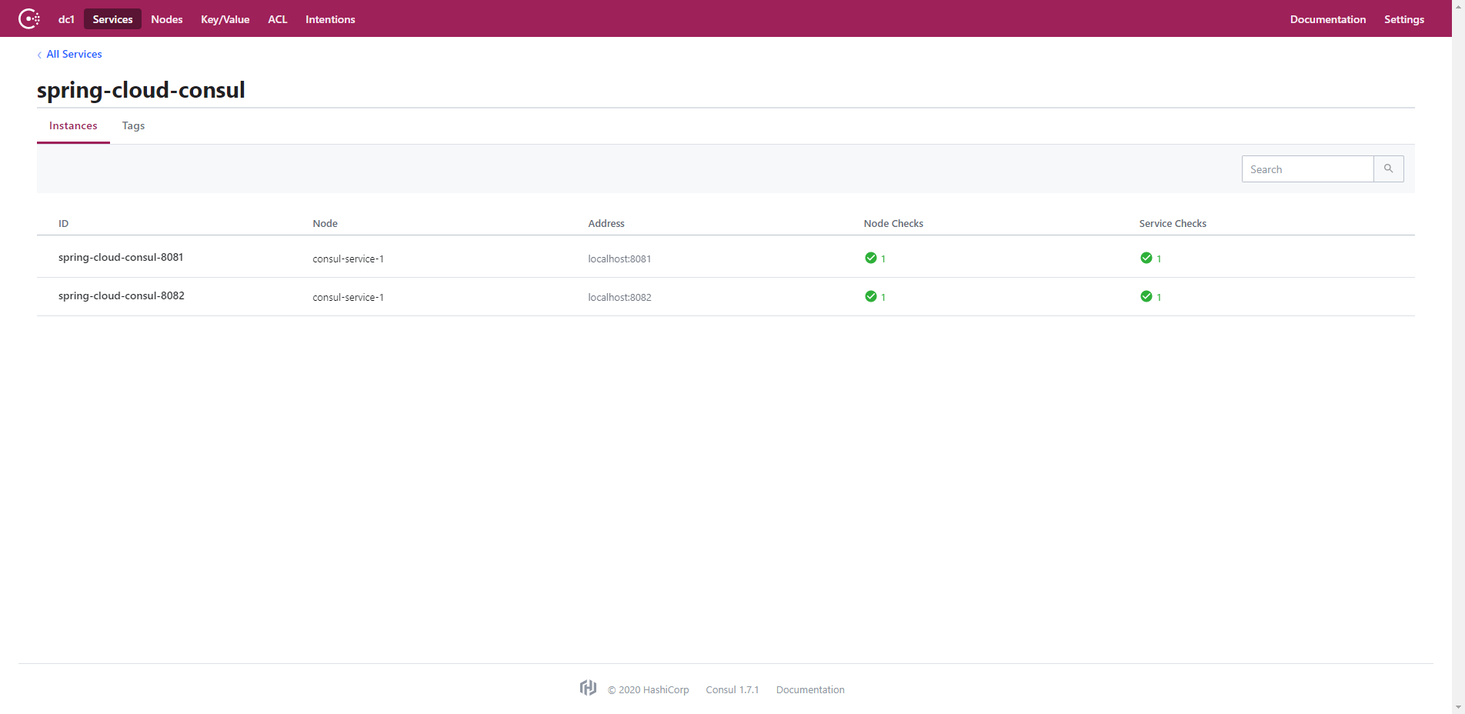Click service check passing icon for spring-cloud-consul-8082
Image resolution: width=1465 pixels, height=714 pixels.
pos(1146,296)
